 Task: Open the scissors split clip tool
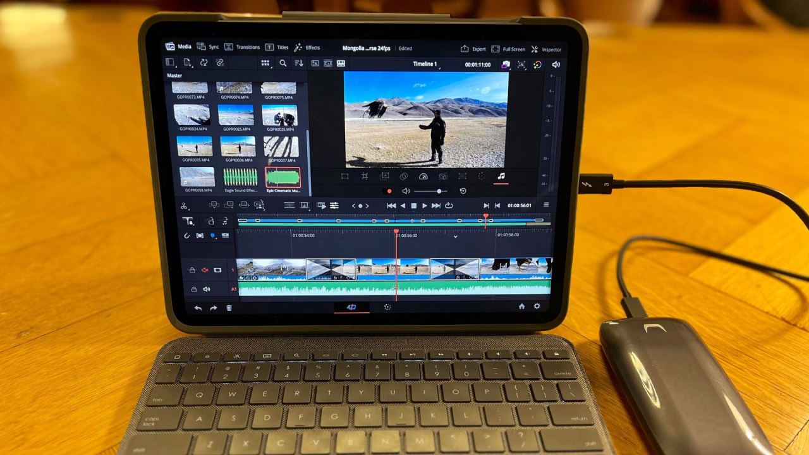(x=184, y=205)
